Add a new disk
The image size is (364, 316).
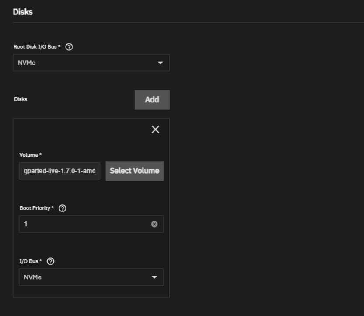152,100
